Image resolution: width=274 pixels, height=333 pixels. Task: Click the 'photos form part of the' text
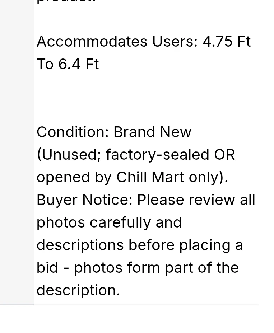click(x=156, y=268)
